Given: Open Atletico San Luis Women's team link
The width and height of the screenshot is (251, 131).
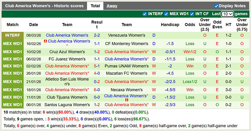Looking at the screenshot, I should click(67, 81).
